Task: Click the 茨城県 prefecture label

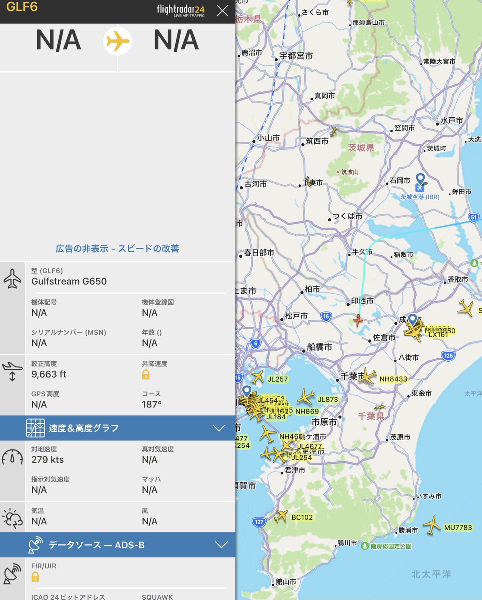Action: [361, 147]
